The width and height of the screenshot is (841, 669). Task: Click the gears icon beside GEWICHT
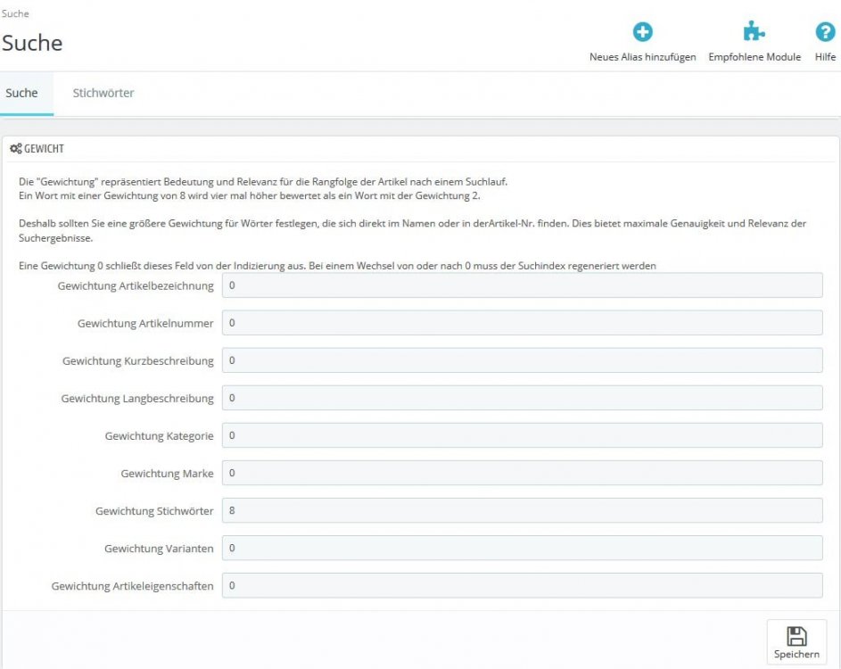tap(15, 149)
